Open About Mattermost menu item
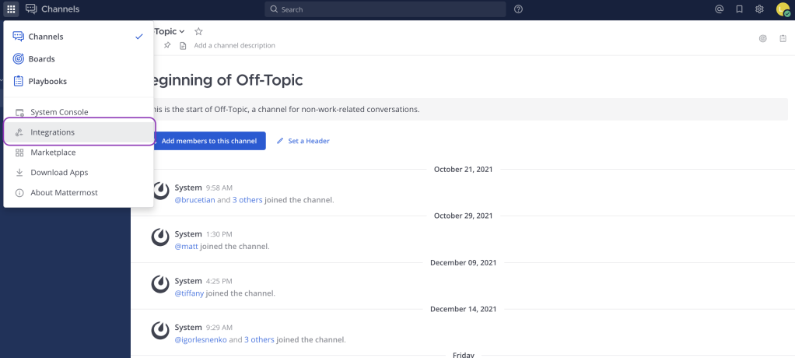 [79, 193]
